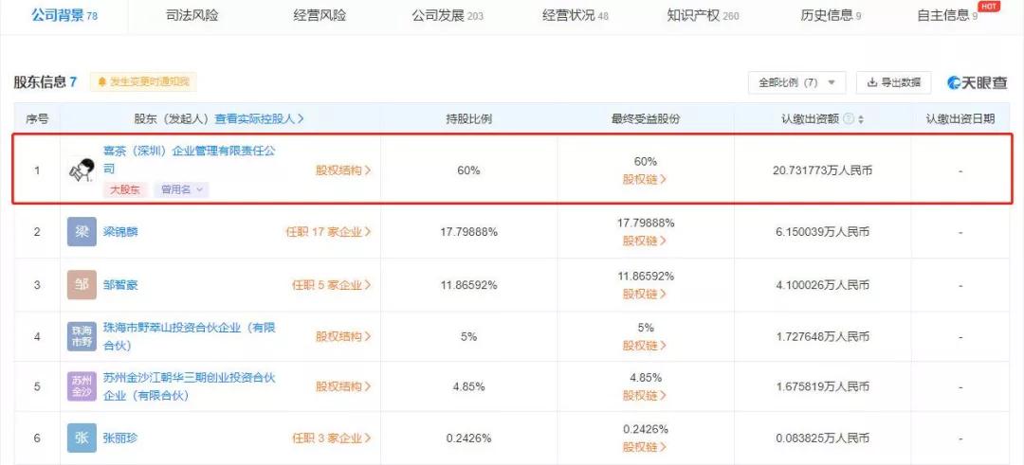This screenshot has height=465, width=1024.
Task: Click the 邹 shareholder avatar
Action: point(82,285)
